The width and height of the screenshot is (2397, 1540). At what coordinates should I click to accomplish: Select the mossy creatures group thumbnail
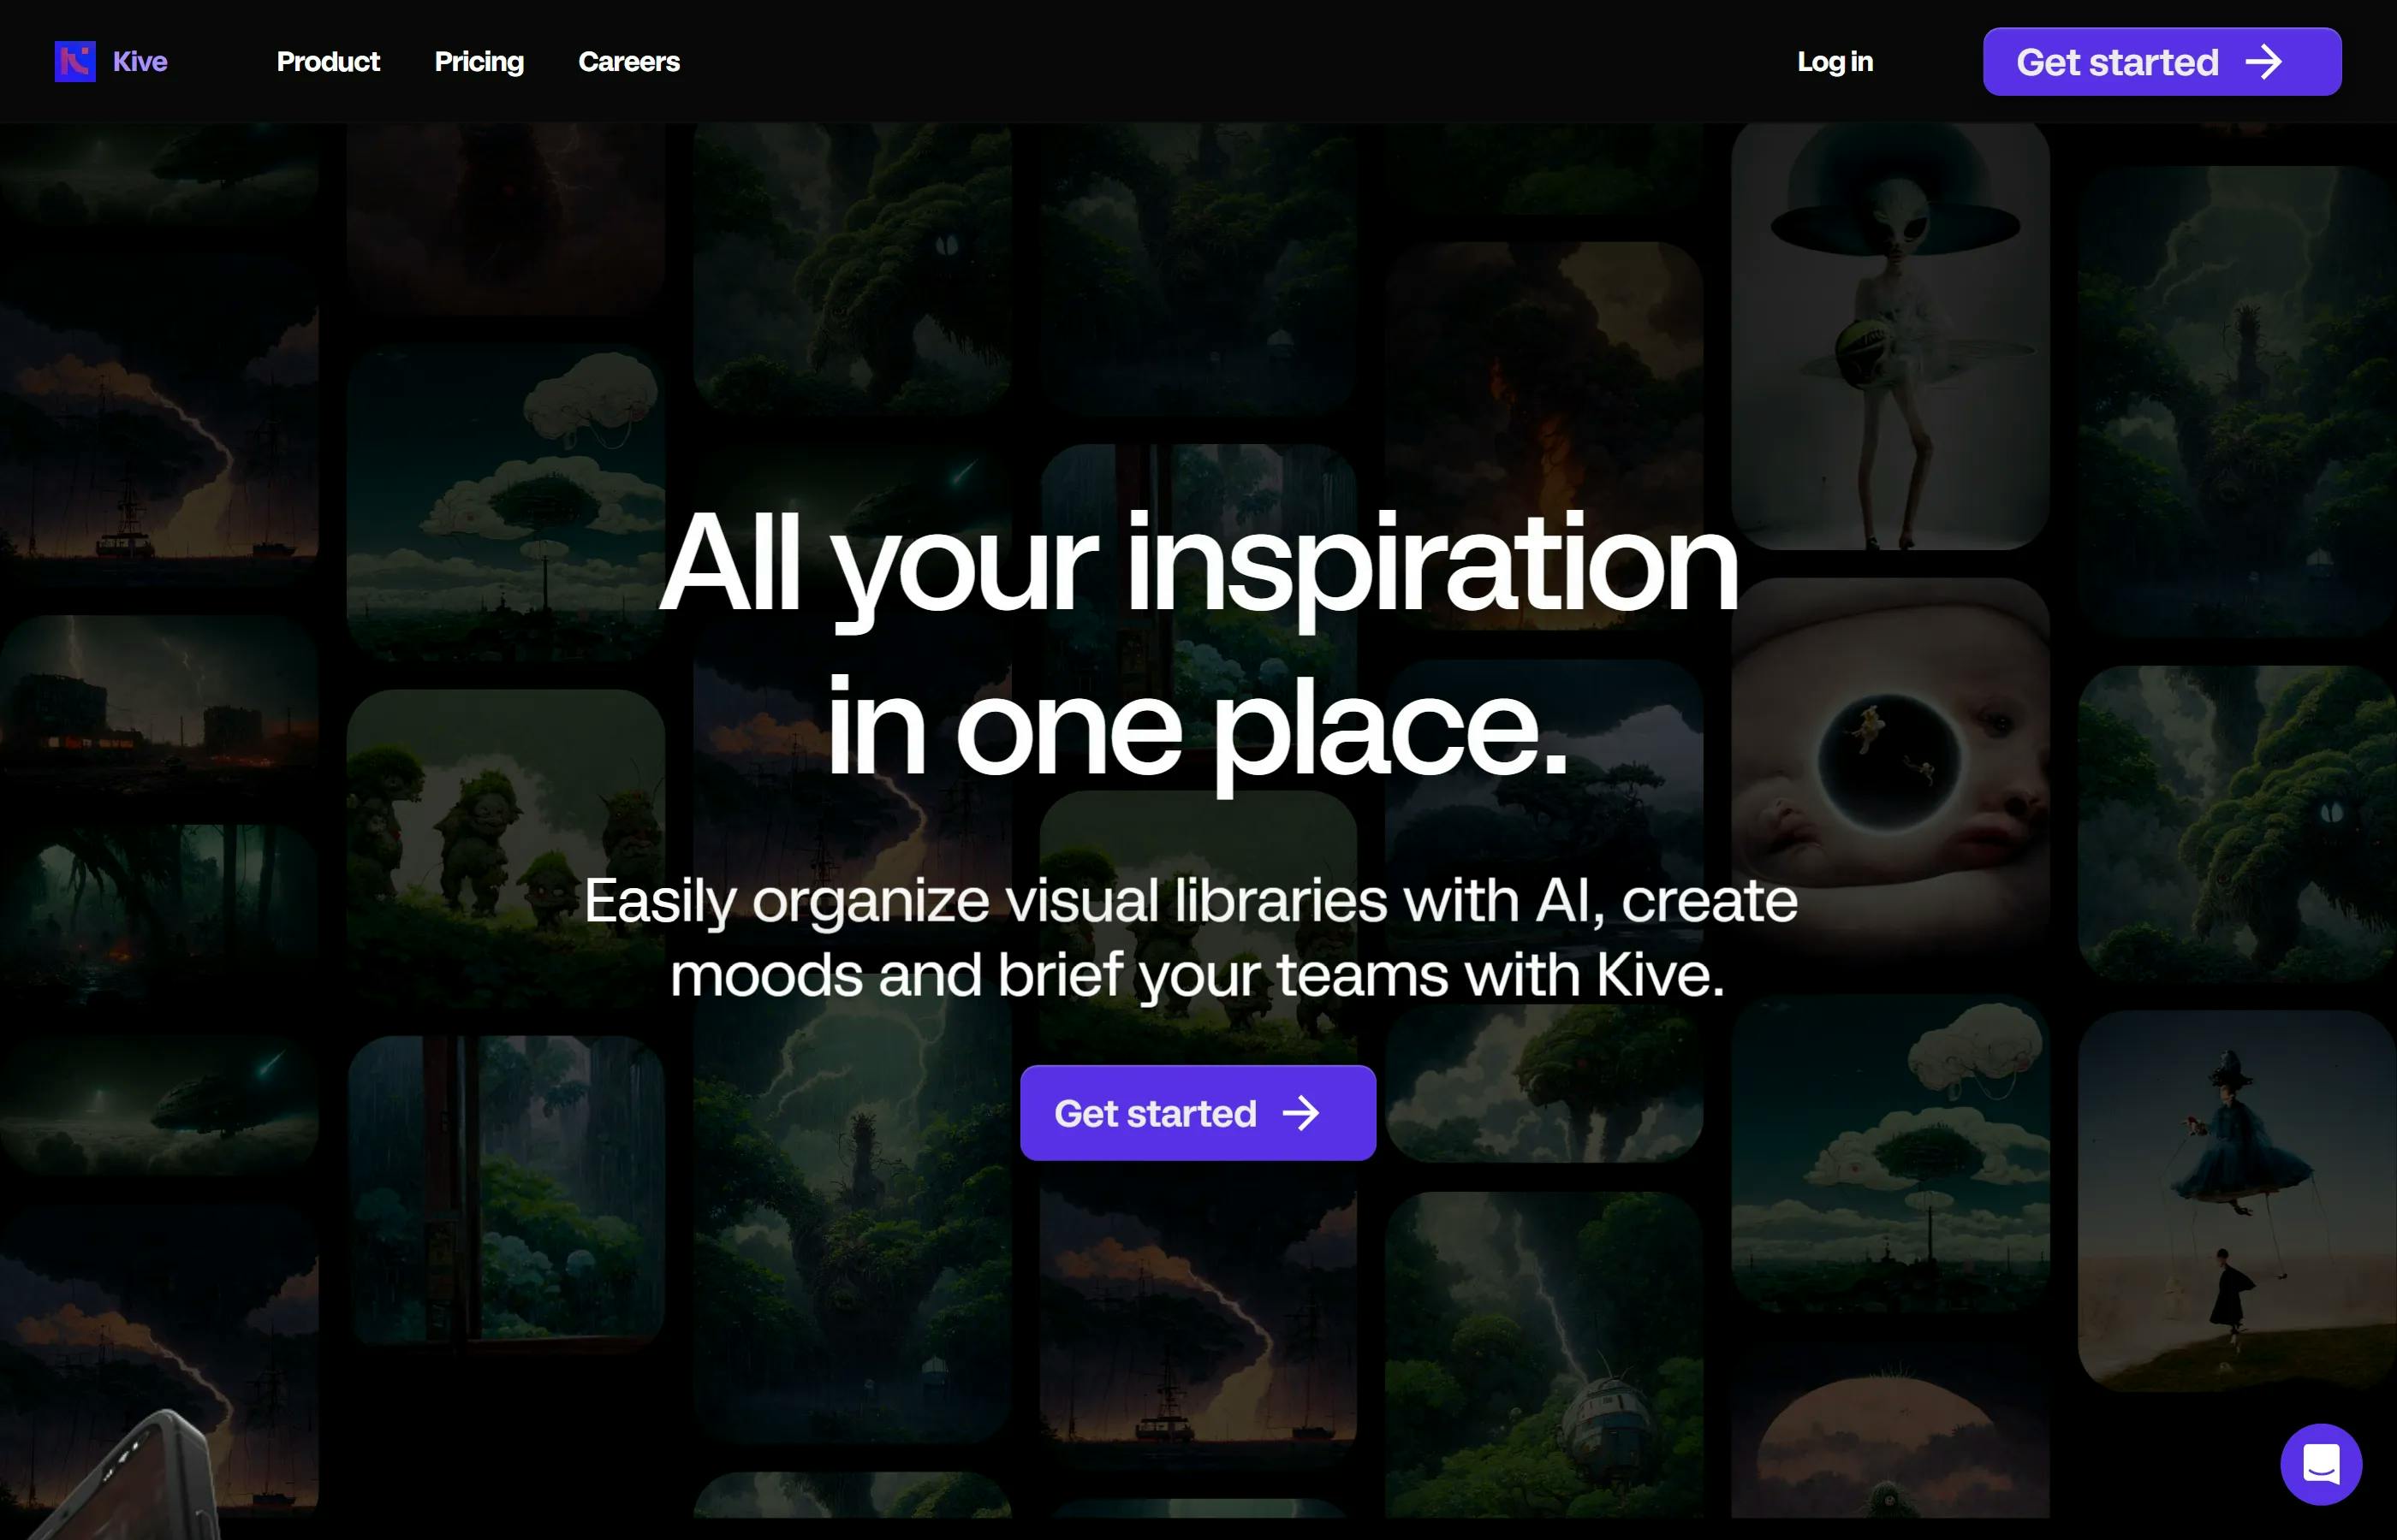tap(505, 850)
